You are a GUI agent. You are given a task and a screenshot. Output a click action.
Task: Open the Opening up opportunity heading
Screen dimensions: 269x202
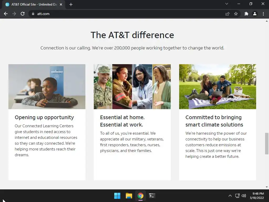coord(44,117)
